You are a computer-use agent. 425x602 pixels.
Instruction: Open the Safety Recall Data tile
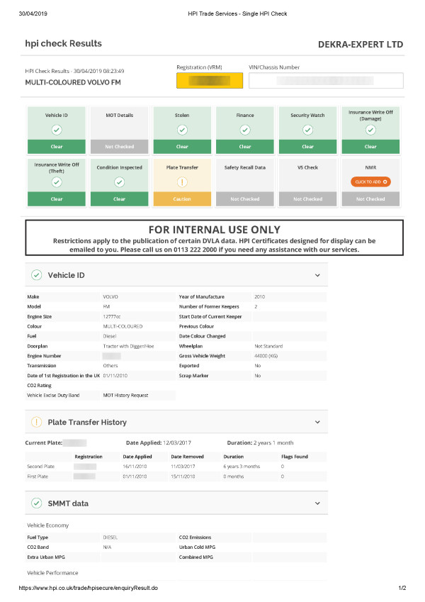point(244,182)
